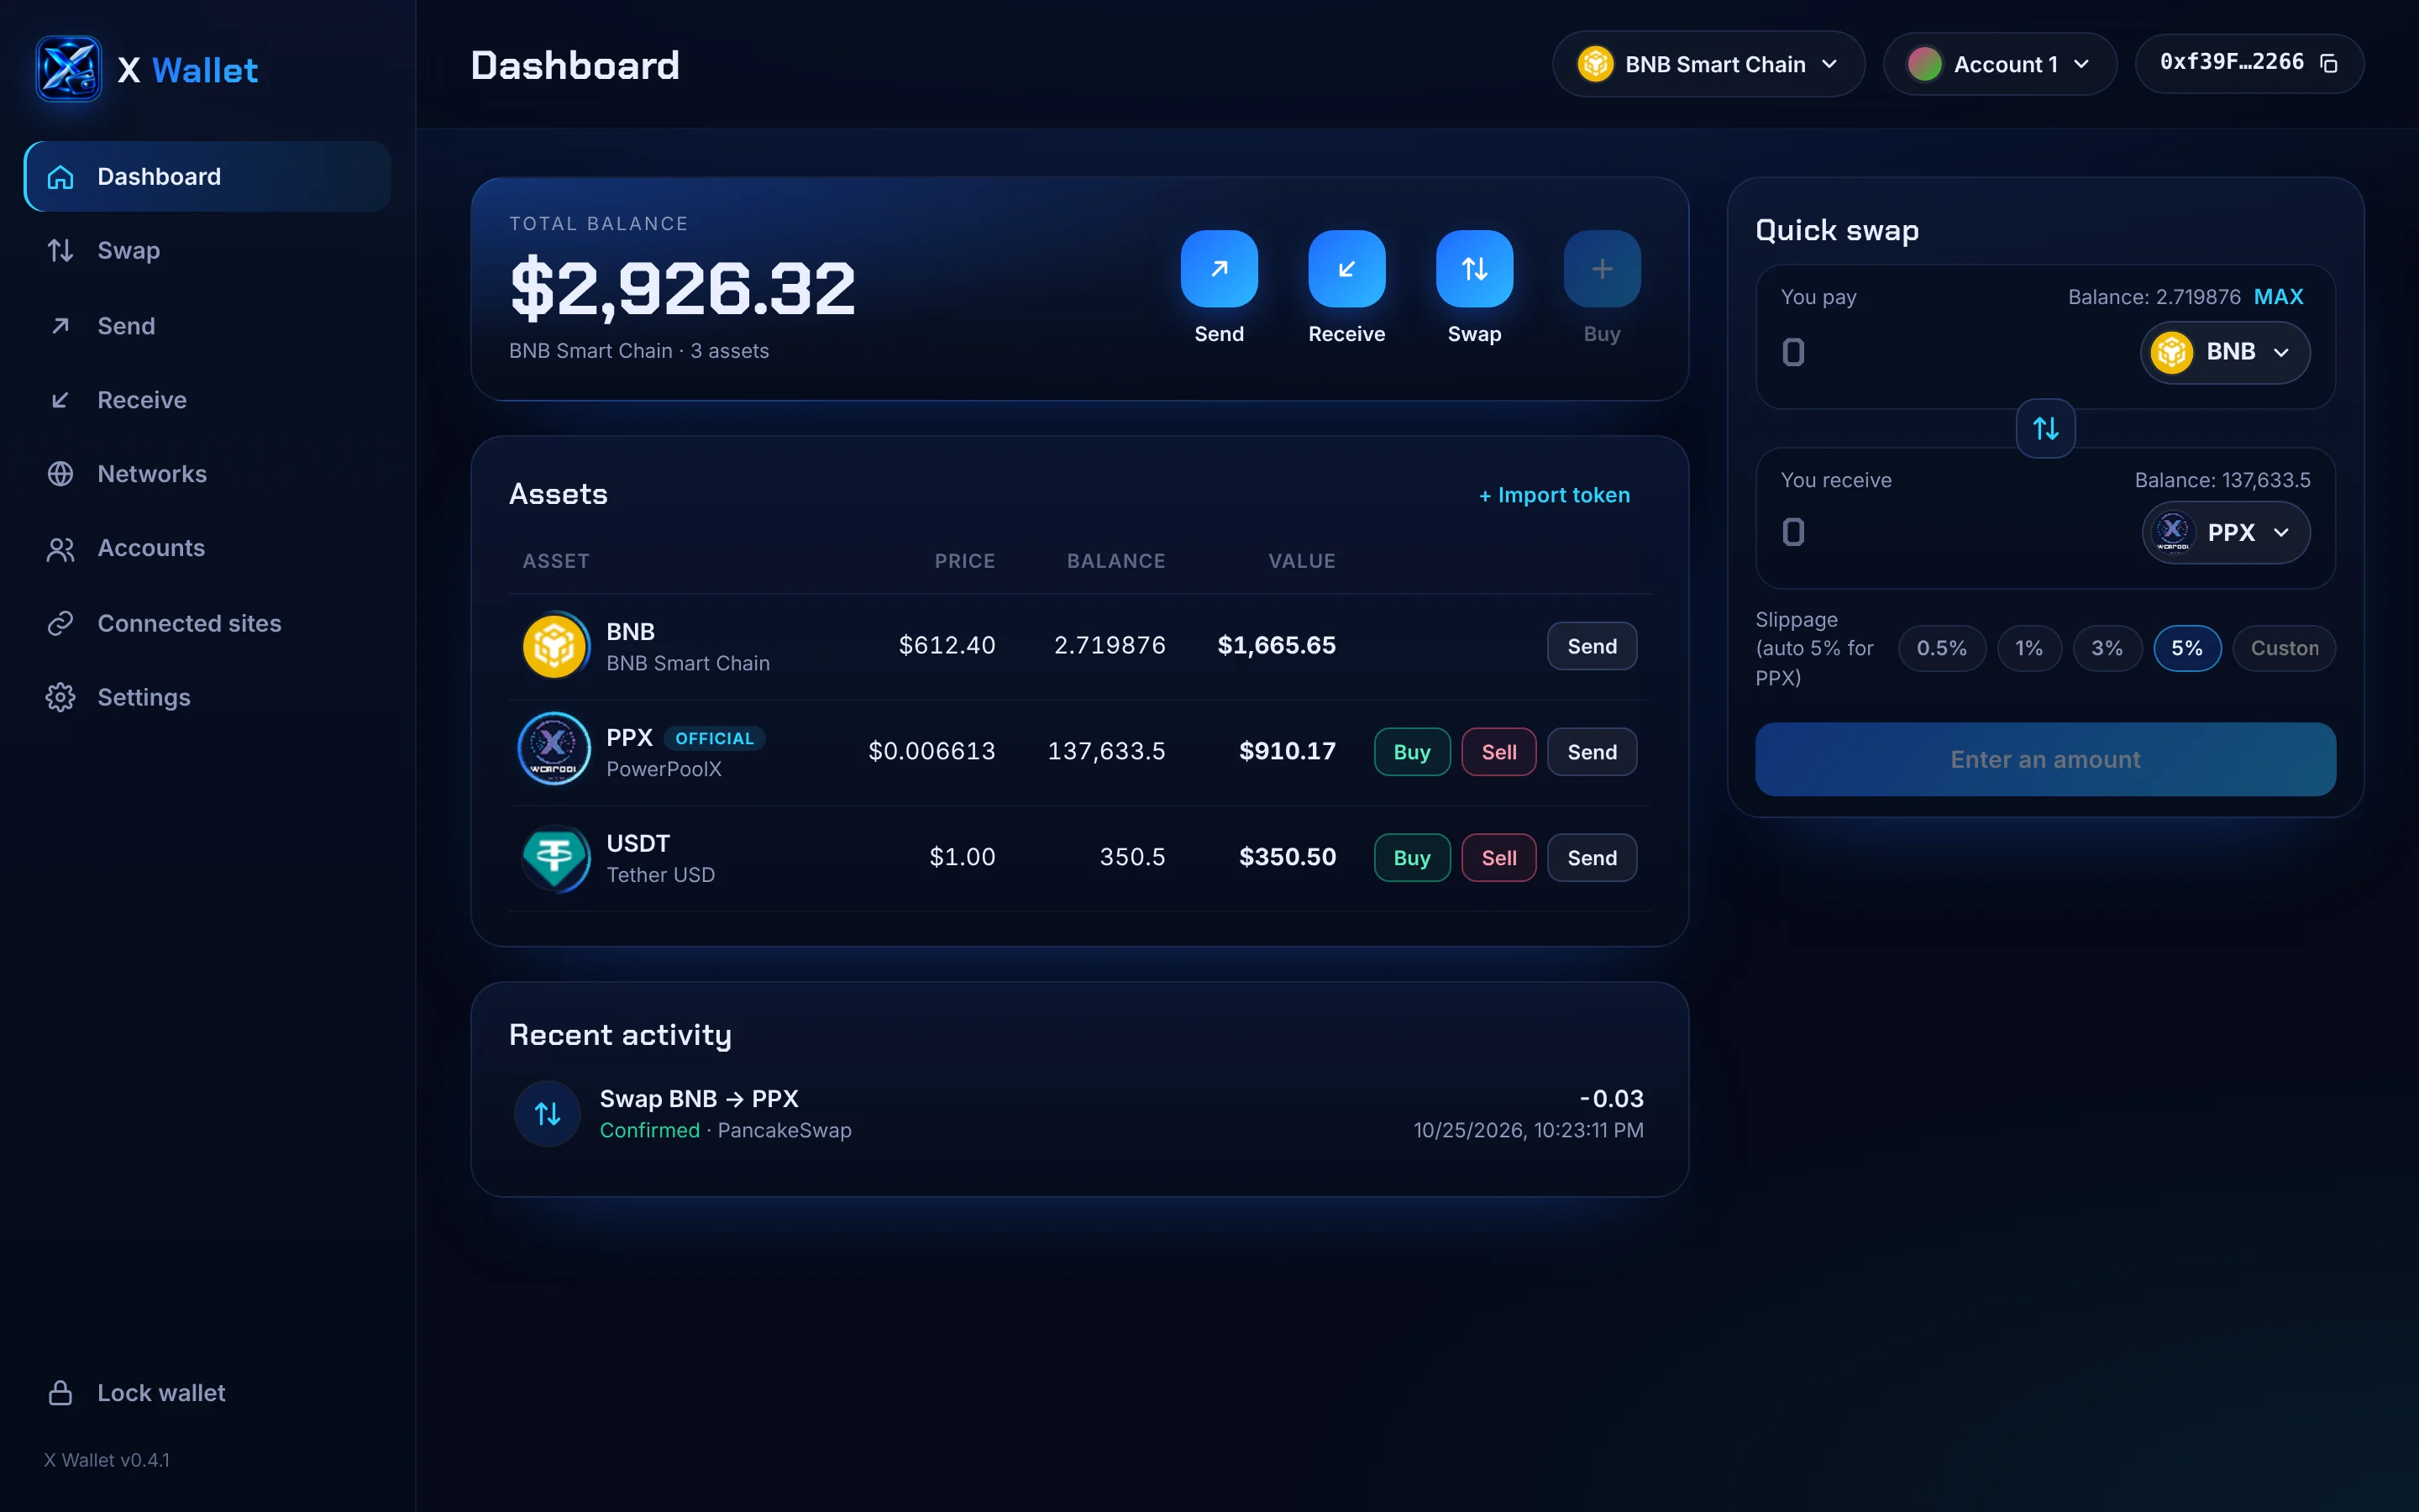
Task: Click the Enter an amount swap button
Action: point(2045,759)
